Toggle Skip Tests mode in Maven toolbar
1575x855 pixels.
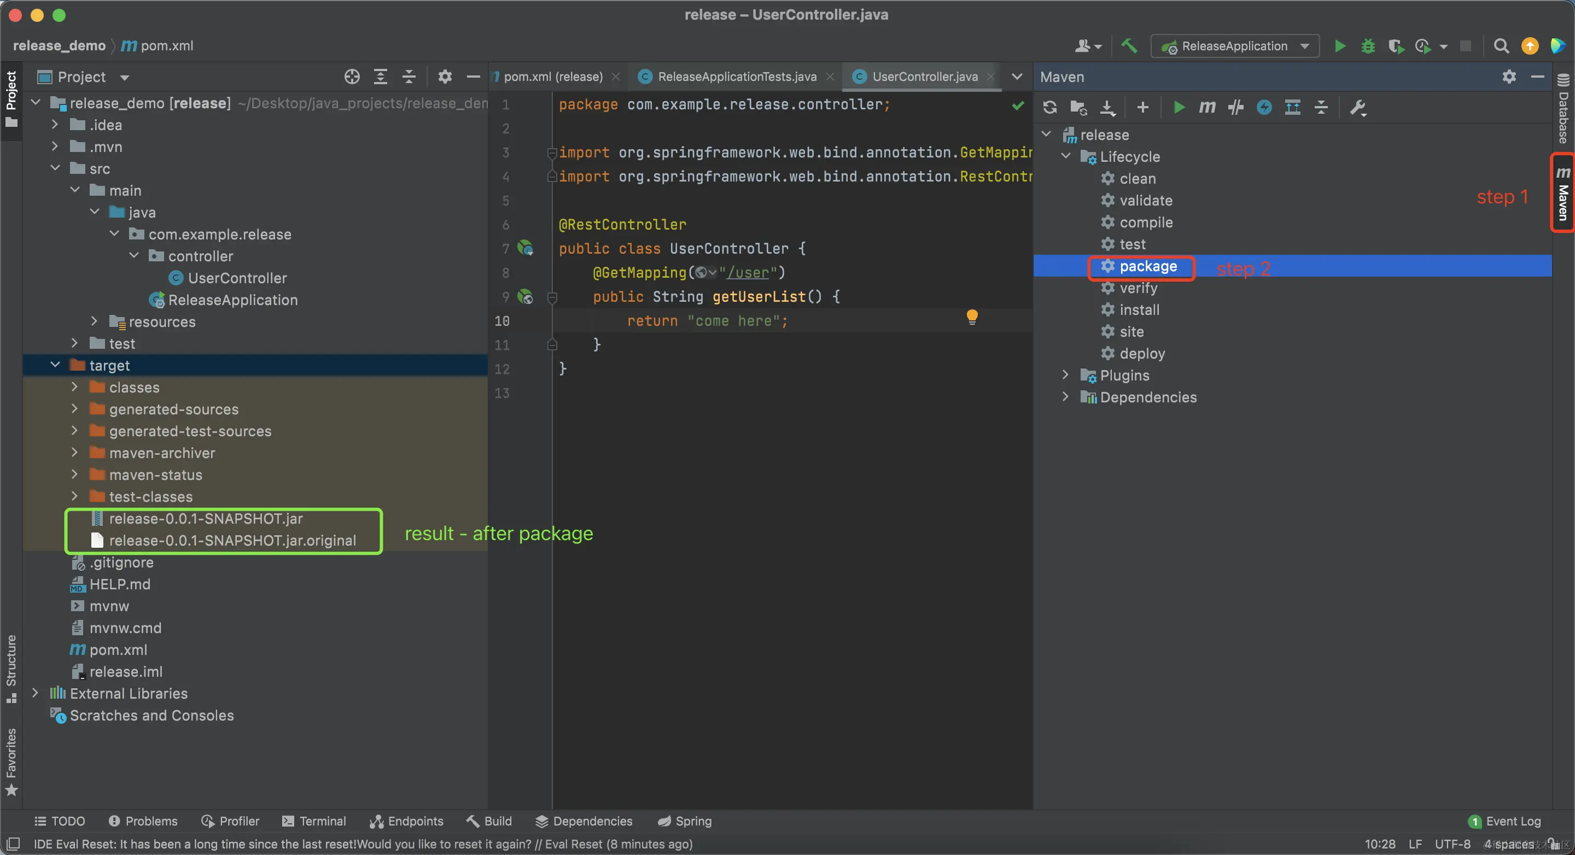click(1264, 108)
